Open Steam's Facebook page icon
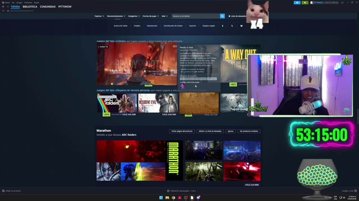 [223, 26]
